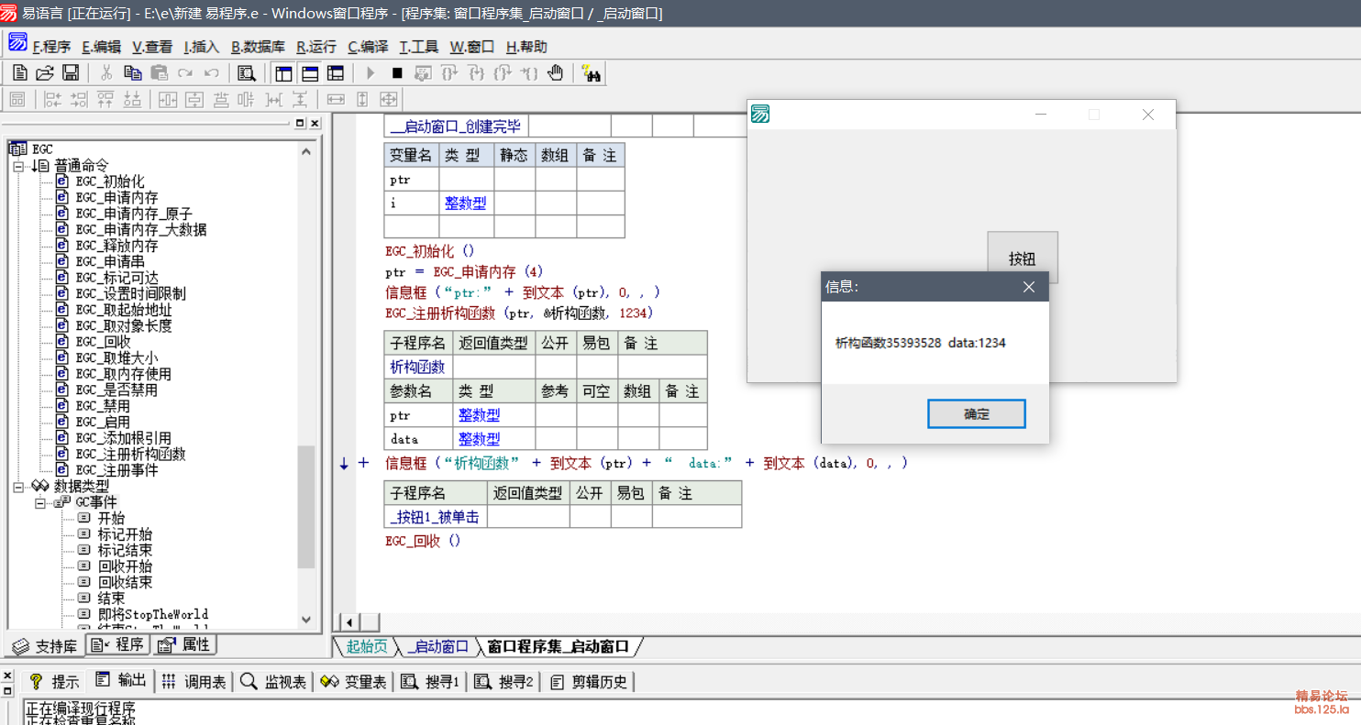This screenshot has width=1361, height=725.
Task: Toggle the first panel layout view button
Action: [x=284, y=73]
